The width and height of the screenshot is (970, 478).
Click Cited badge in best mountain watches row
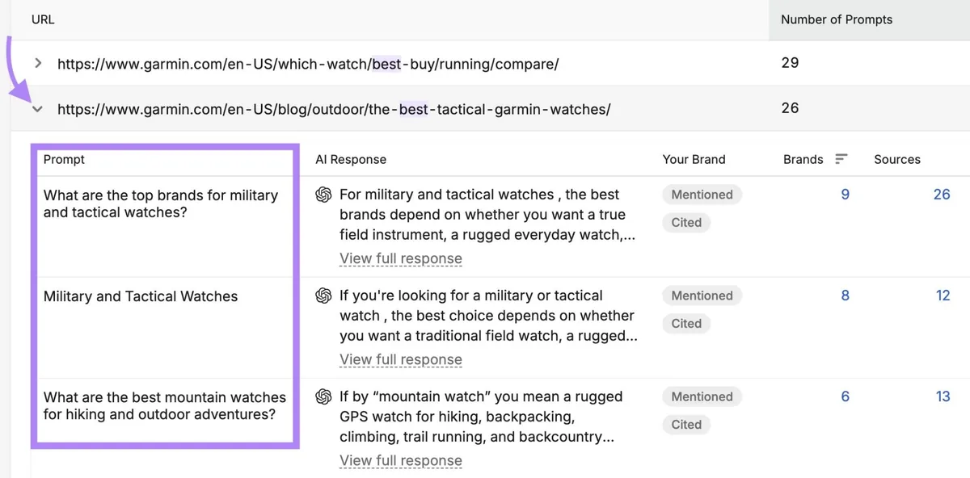686,424
